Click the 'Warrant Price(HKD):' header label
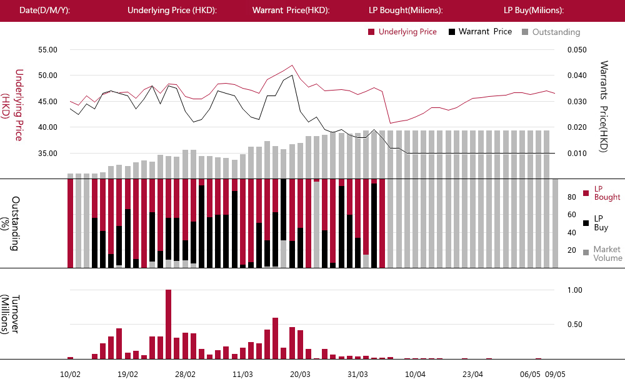This screenshot has width=625, height=387. tap(291, 11)
